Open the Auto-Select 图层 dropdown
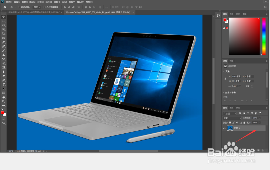Image resolution: width=270 pixels, height=170 pixels. click(x=36, y=7)
